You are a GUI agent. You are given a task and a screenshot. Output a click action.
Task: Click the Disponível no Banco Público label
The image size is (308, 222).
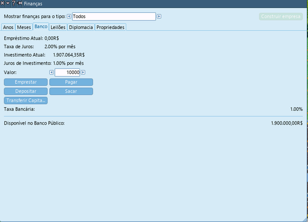point(34,123)
